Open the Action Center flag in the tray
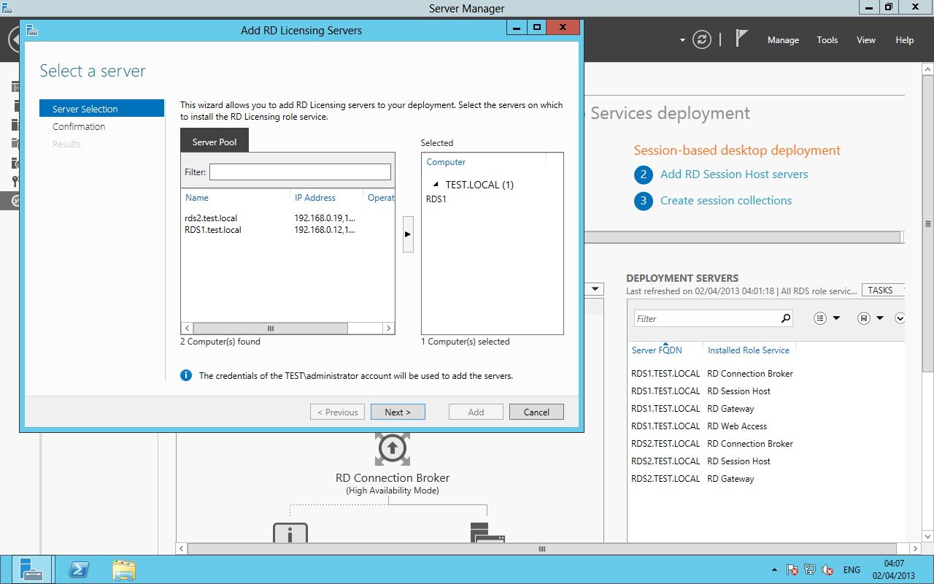 click(792, 569)
